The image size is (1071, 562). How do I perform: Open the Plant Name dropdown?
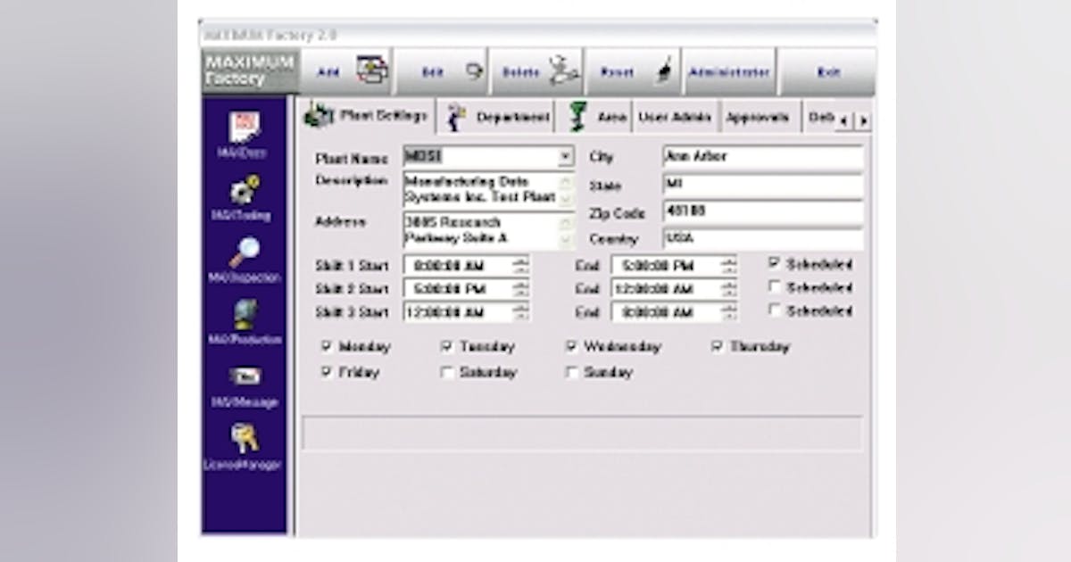click(566, 156)
